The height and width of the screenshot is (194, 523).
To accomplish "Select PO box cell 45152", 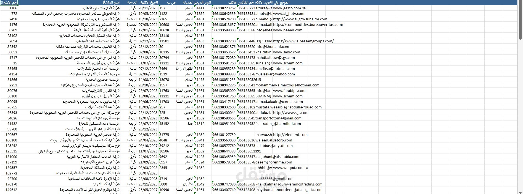I will (168, 124).
